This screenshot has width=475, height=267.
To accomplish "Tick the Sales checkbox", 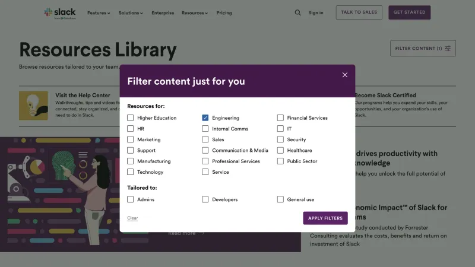I will click(x=205, y=139).
